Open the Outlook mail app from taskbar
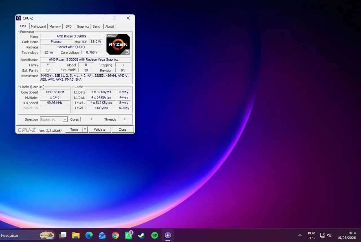 pyautogui.click(x=102, y=235)
